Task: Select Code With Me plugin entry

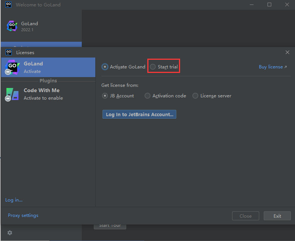Action: click(x=48, y=94)
